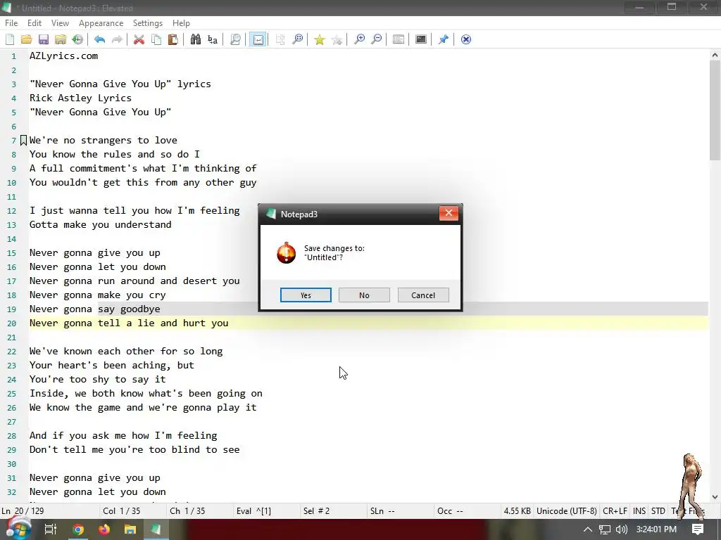Screen dimensions: 721x540
Task: Open the File menu
Action: click(x=11, y=23)
